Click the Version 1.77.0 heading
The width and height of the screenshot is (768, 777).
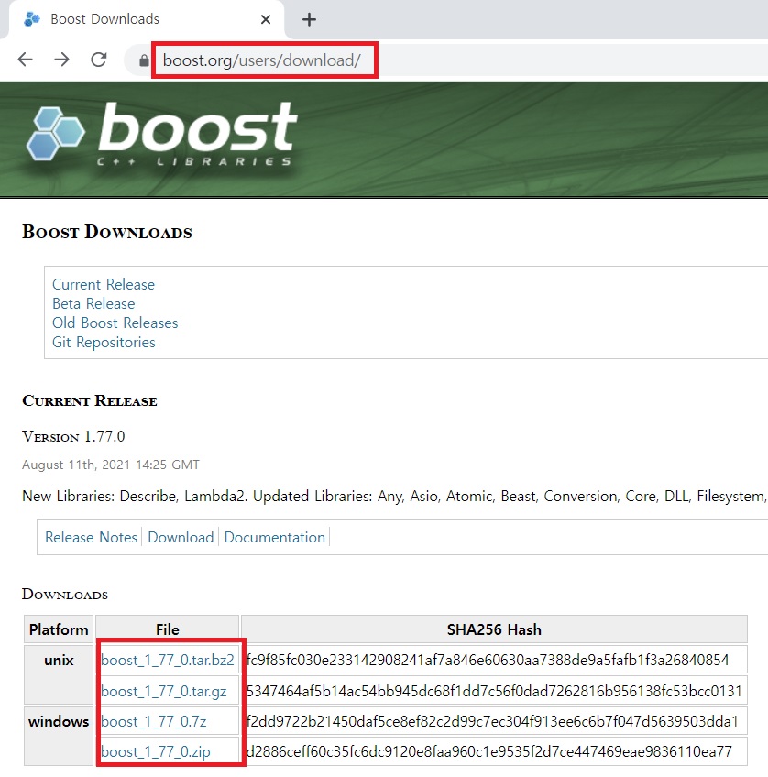coord(73,436)
